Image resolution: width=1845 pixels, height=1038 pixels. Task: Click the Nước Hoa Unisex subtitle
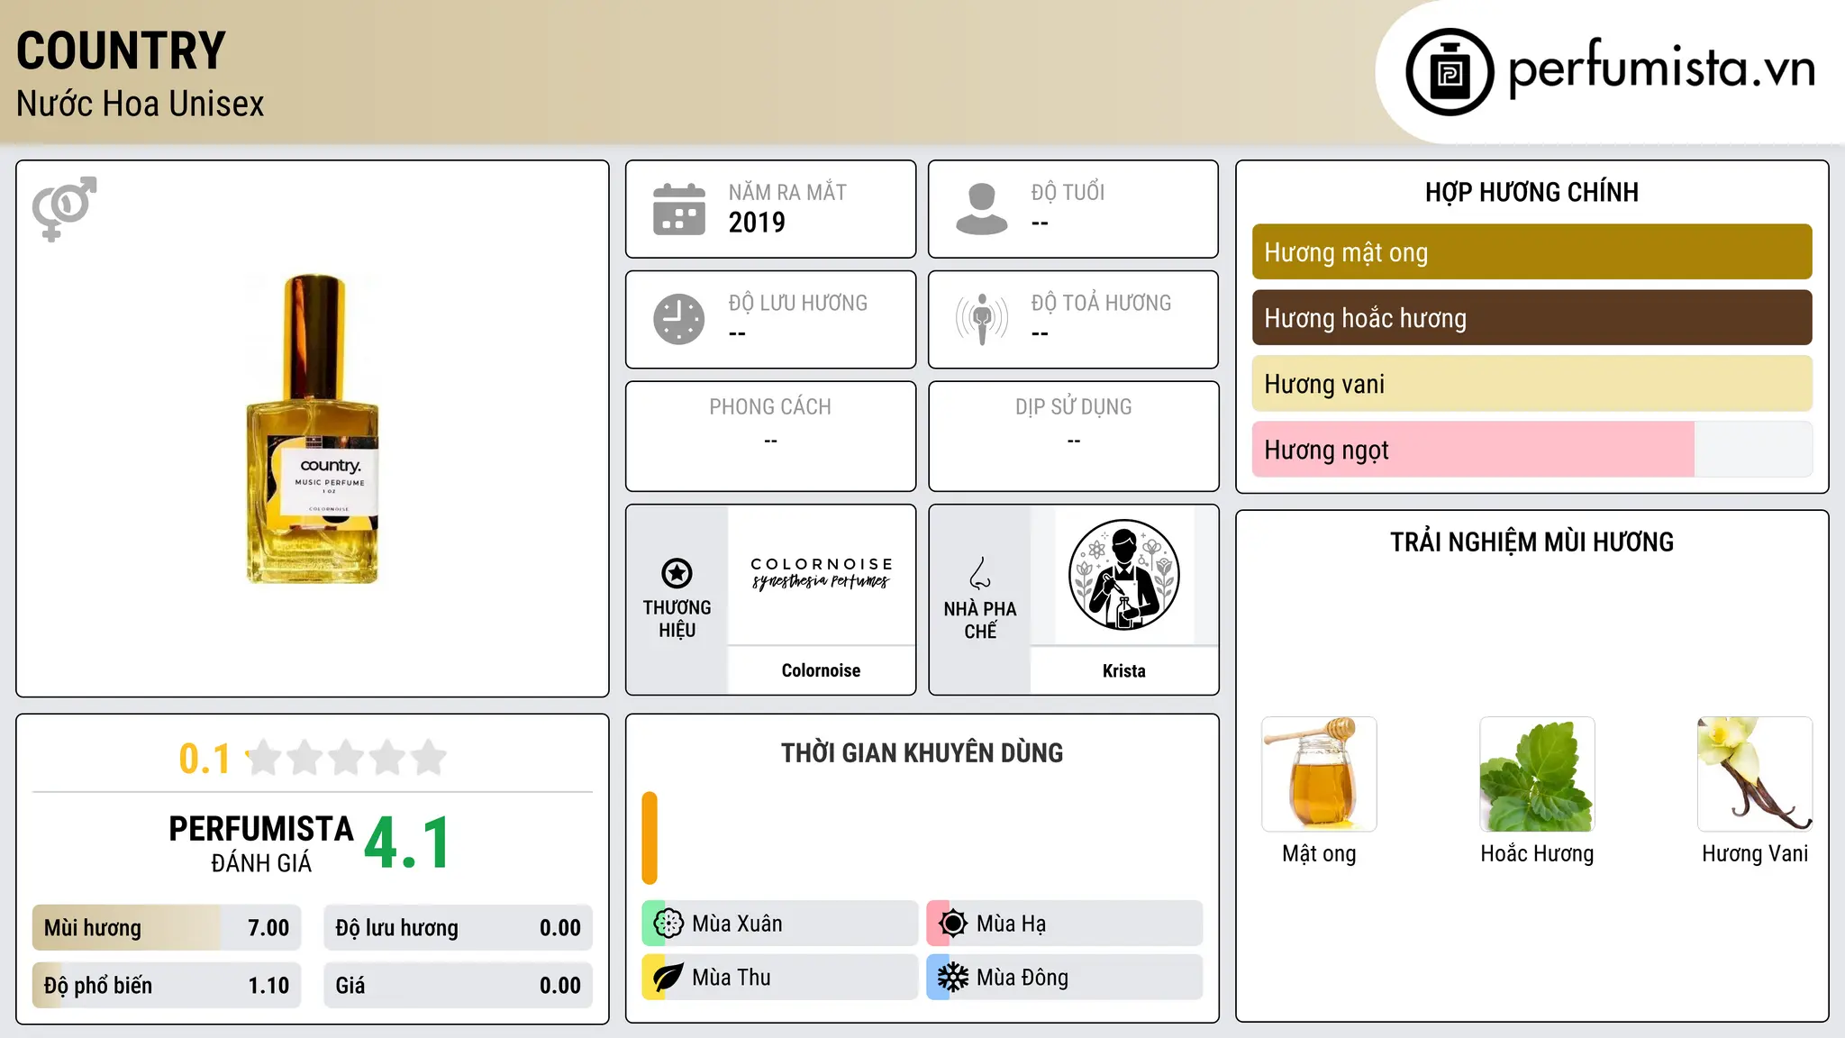click(140, 104)
